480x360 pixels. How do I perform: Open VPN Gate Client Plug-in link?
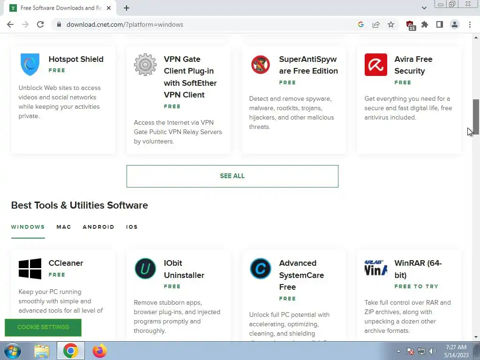(190, 77)
